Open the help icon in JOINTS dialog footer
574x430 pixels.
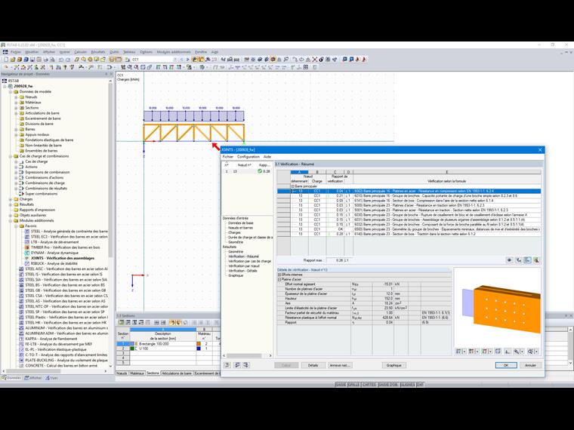[227, 365]
